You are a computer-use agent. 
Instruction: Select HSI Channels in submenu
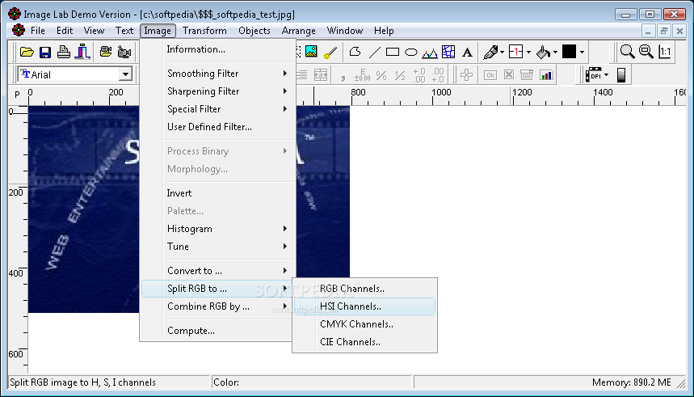point(364,306)
